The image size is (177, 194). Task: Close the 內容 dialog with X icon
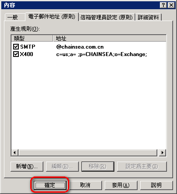coord(171,5)
